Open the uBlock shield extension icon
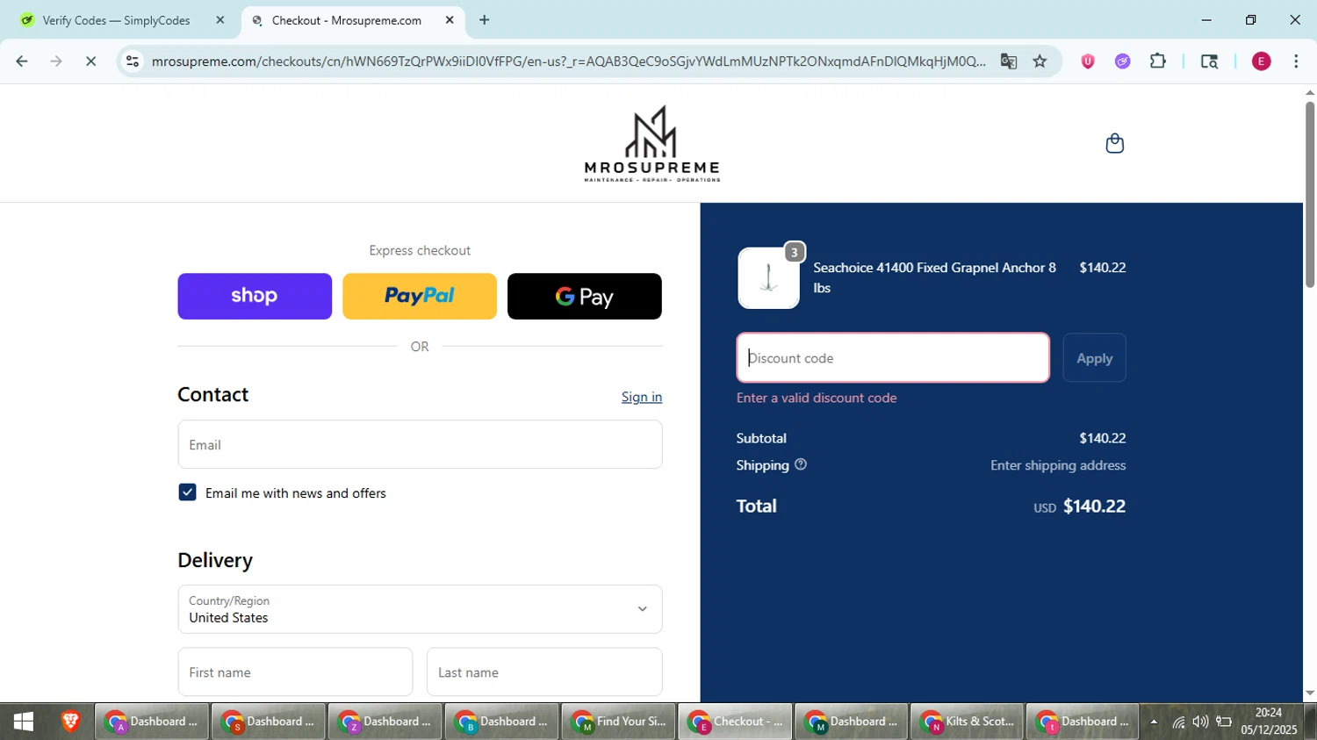 1088,61
